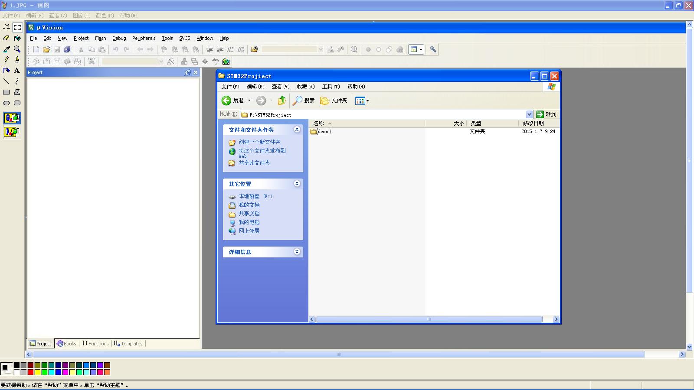The width and height of the screenshot is (694, 390).
Task: Open Paint's 文件 menu
Action: tap(11, 16)
